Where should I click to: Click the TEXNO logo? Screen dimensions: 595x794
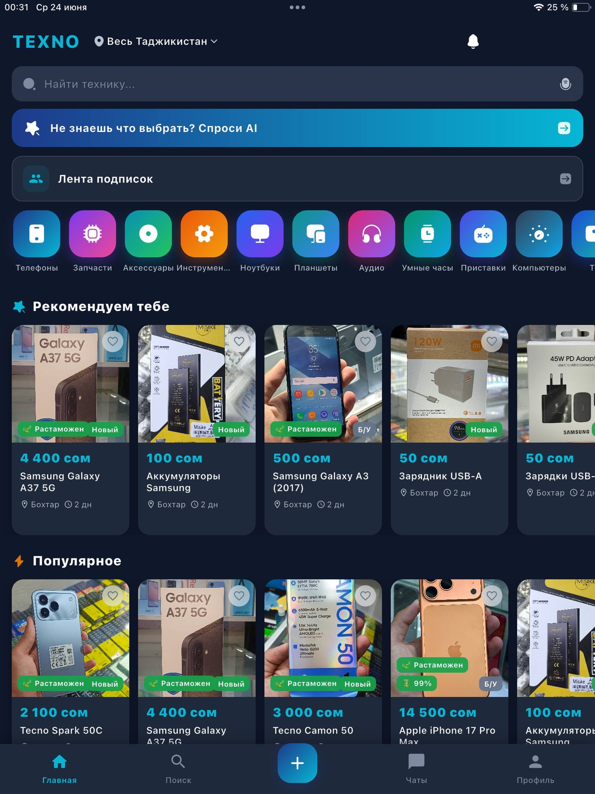click(x=46, y=42)
